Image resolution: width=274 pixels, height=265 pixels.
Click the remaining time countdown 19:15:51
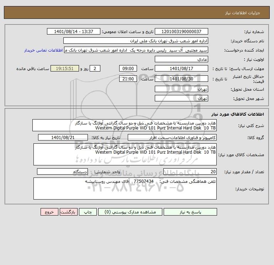pos(65,69)
